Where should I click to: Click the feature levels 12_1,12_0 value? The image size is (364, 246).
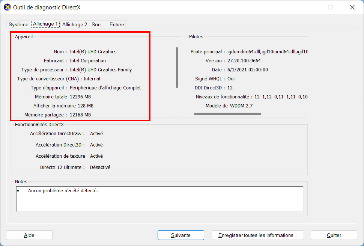coord(281,97)
